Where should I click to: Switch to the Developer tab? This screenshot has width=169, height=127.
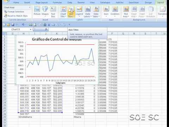pyautogui.click(x=105, y=2)
